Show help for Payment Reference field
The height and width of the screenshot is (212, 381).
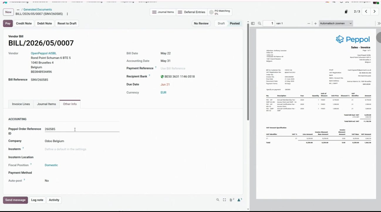click(156, 67)
